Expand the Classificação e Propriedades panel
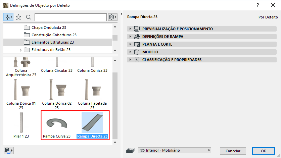The height and width of the screenshot is (158, 281). point(130,60)
